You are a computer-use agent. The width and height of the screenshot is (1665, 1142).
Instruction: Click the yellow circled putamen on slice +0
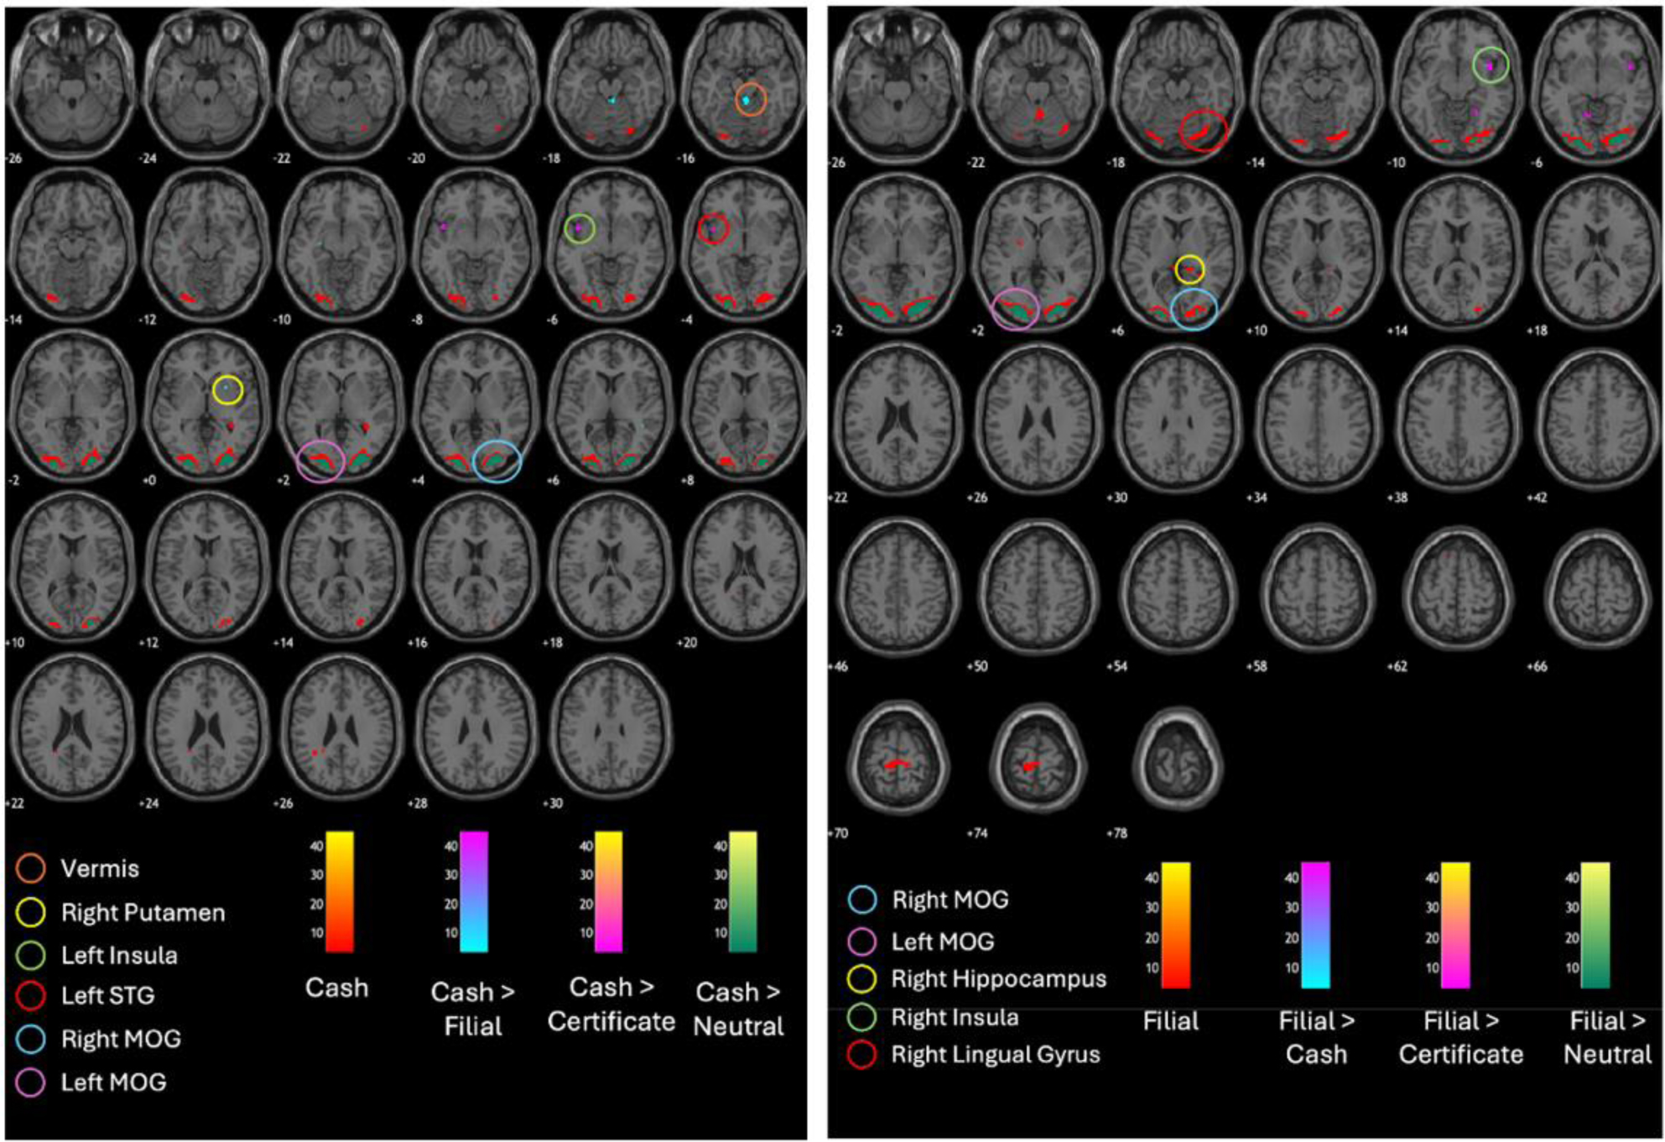[227, 390]
